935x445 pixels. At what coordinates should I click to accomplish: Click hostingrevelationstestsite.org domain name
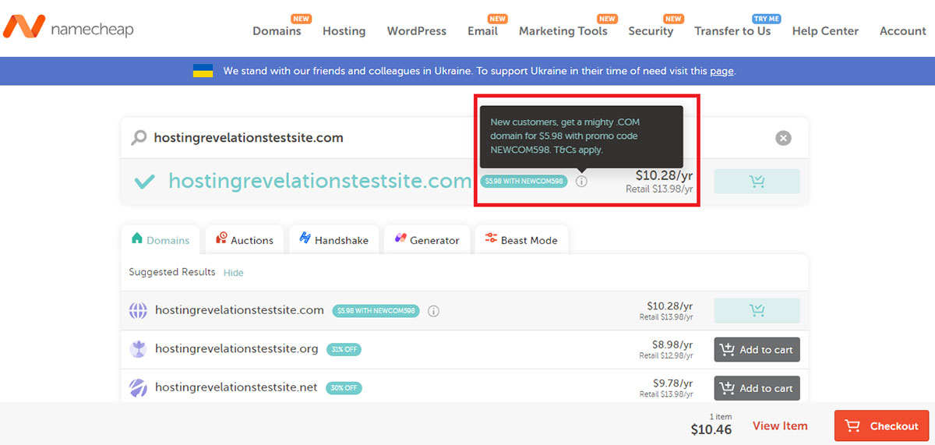click(237, 349)
